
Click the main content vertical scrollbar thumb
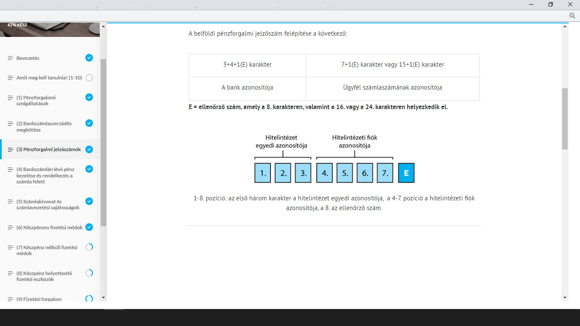click(565, 119)
